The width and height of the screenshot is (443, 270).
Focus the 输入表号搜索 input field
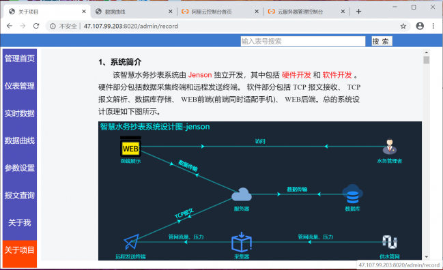(303, 42)
